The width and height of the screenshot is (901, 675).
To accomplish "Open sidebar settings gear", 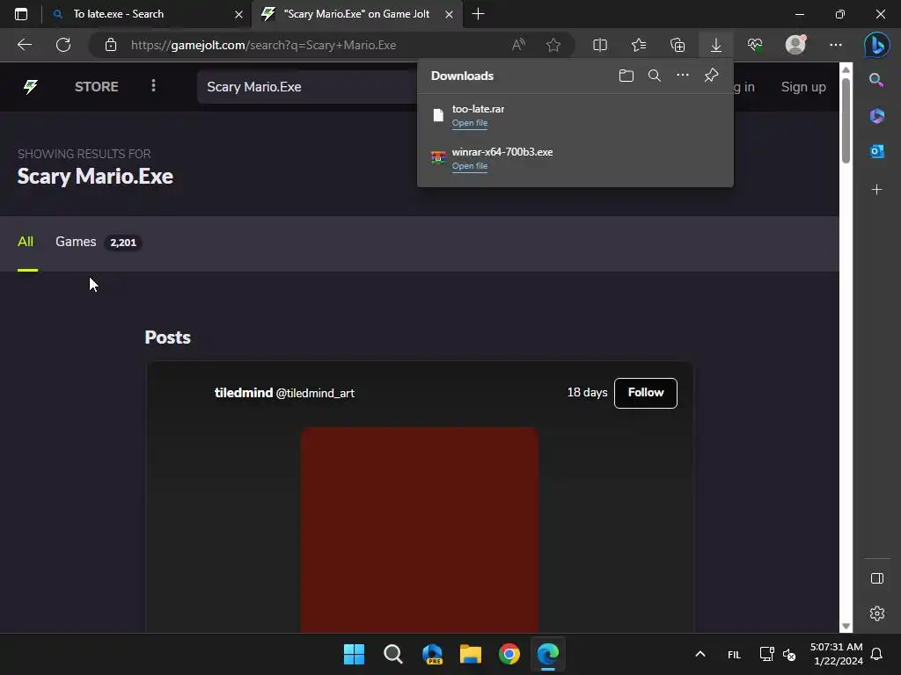I will tap(877, 613).
